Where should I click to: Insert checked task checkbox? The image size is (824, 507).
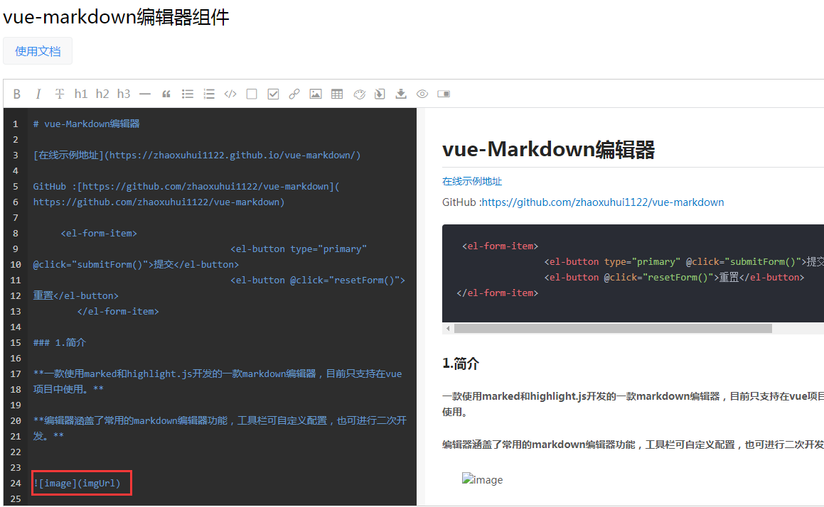coord(273,94)
